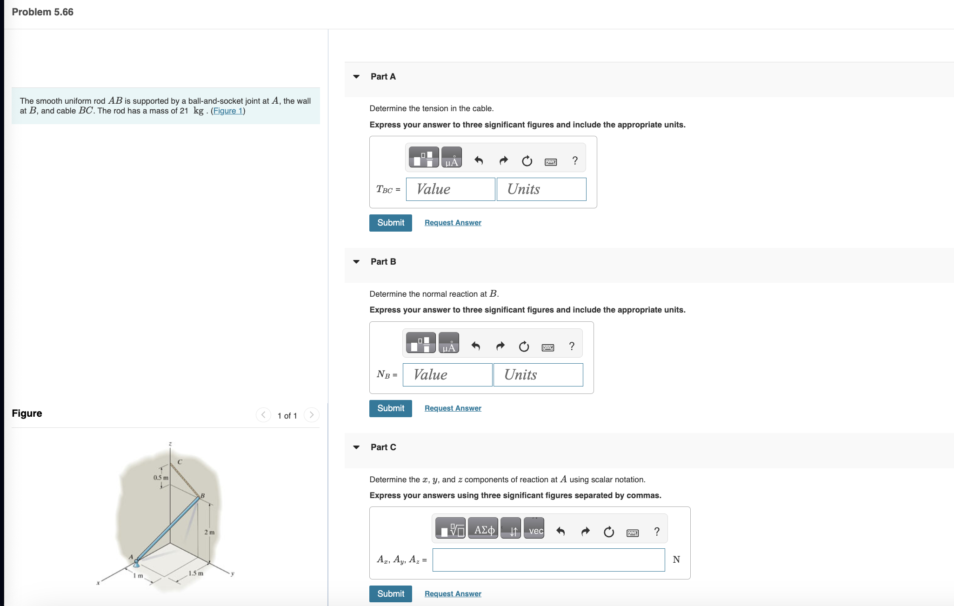Go to previous figure arrow

tap(263, 415)
